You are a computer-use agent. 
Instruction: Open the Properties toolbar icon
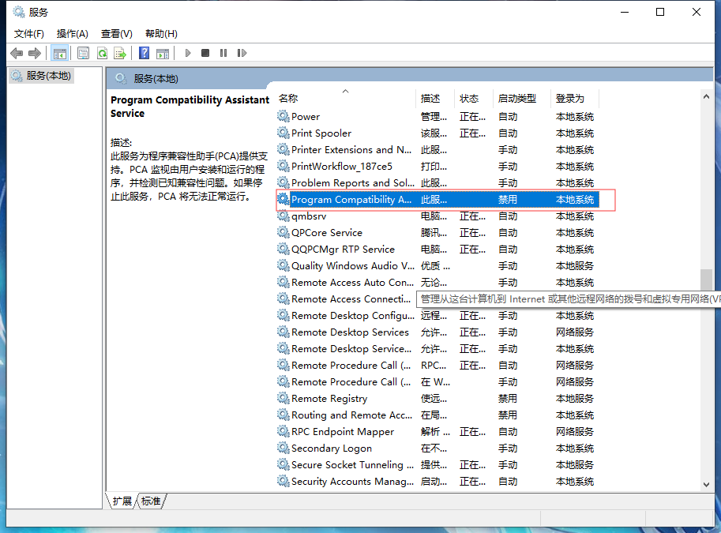tap(83, 53)
